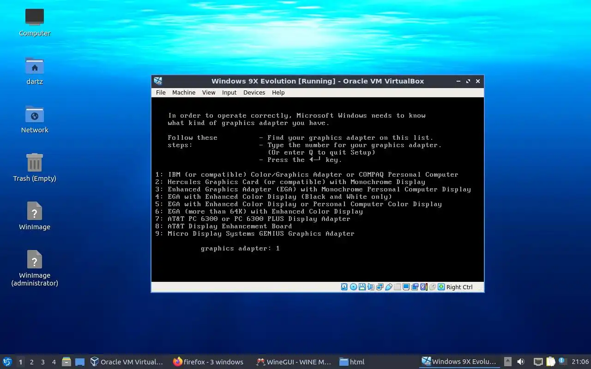This screenshot has height=369, width=591.
Task: Open the Computer desktop icon
Action: click(x=35, y=22)
